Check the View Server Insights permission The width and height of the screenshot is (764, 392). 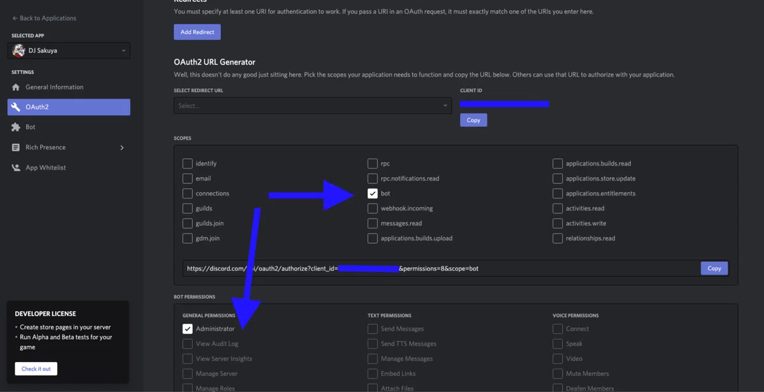coord(187,359)
